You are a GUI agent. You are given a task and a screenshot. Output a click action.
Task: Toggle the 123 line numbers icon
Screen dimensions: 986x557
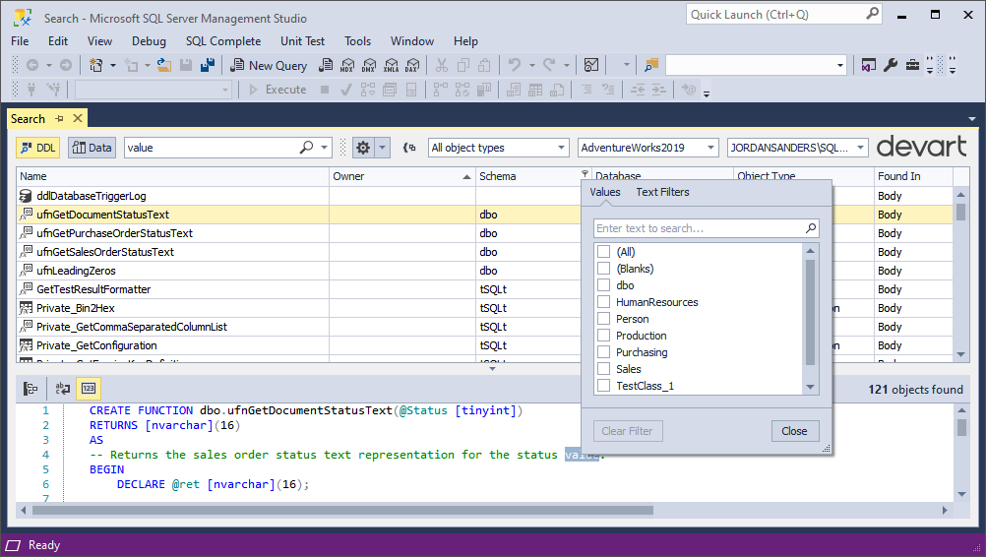click(89, 389)
